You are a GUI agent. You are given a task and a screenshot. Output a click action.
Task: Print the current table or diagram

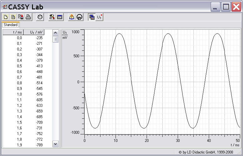click(28, 17)
